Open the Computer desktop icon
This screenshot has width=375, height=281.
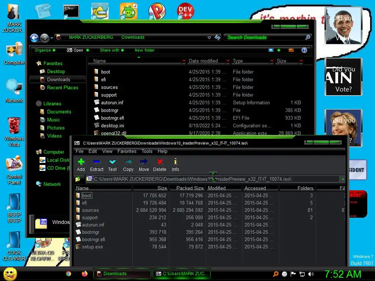(x=14, y=53)
